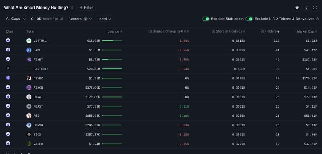This screenshot has width=322, height=154.
Task: Click the AIXBT token icon
Action: [x=29, y=59]
